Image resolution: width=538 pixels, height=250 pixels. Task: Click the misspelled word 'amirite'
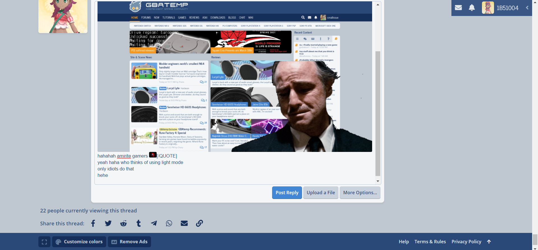point(124,156)
